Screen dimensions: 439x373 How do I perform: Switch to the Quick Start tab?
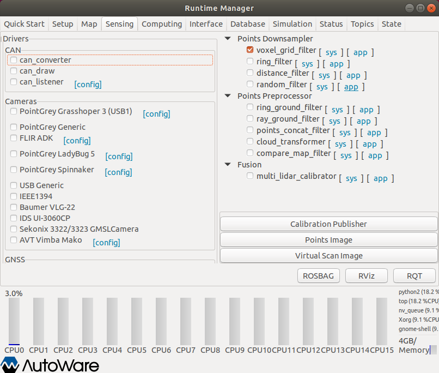tap(24, 24)
